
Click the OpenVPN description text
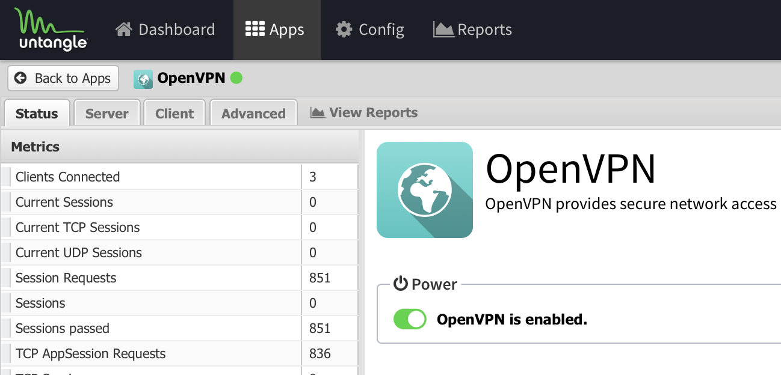[x=631, y=204]
